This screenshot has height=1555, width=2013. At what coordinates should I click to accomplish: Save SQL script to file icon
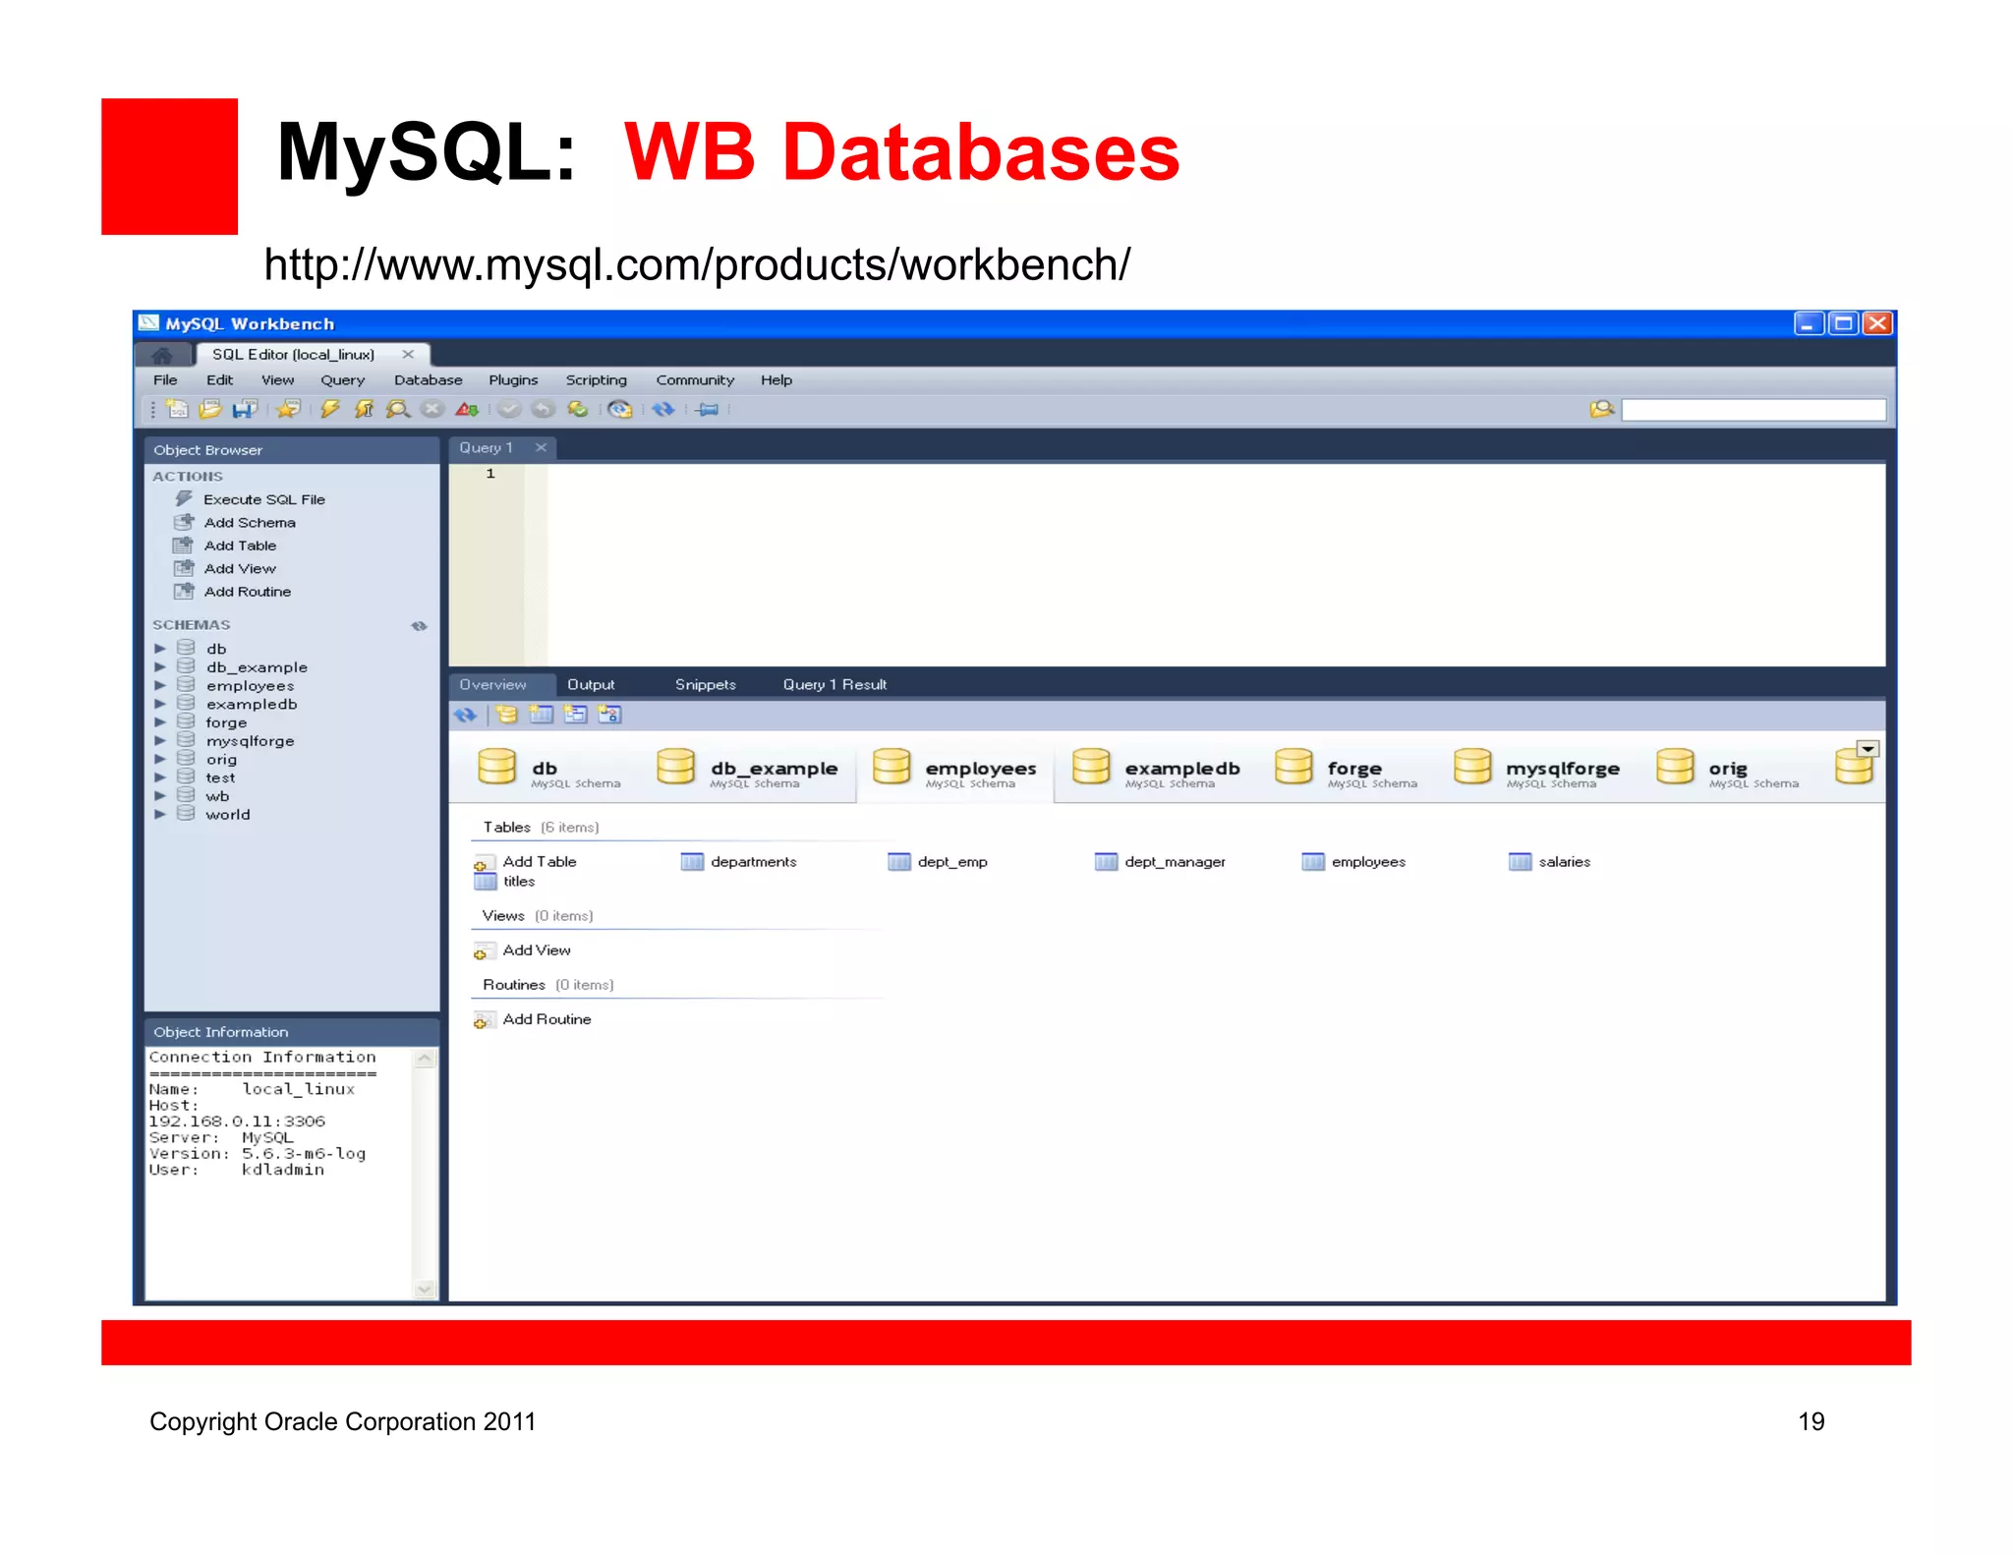pyautogui.click(x=245, y=409)
